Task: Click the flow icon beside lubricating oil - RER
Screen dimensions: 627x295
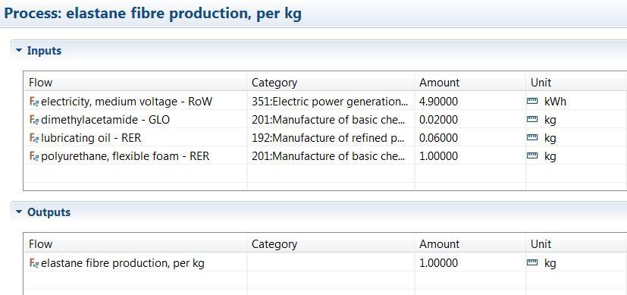Action: 34,138
